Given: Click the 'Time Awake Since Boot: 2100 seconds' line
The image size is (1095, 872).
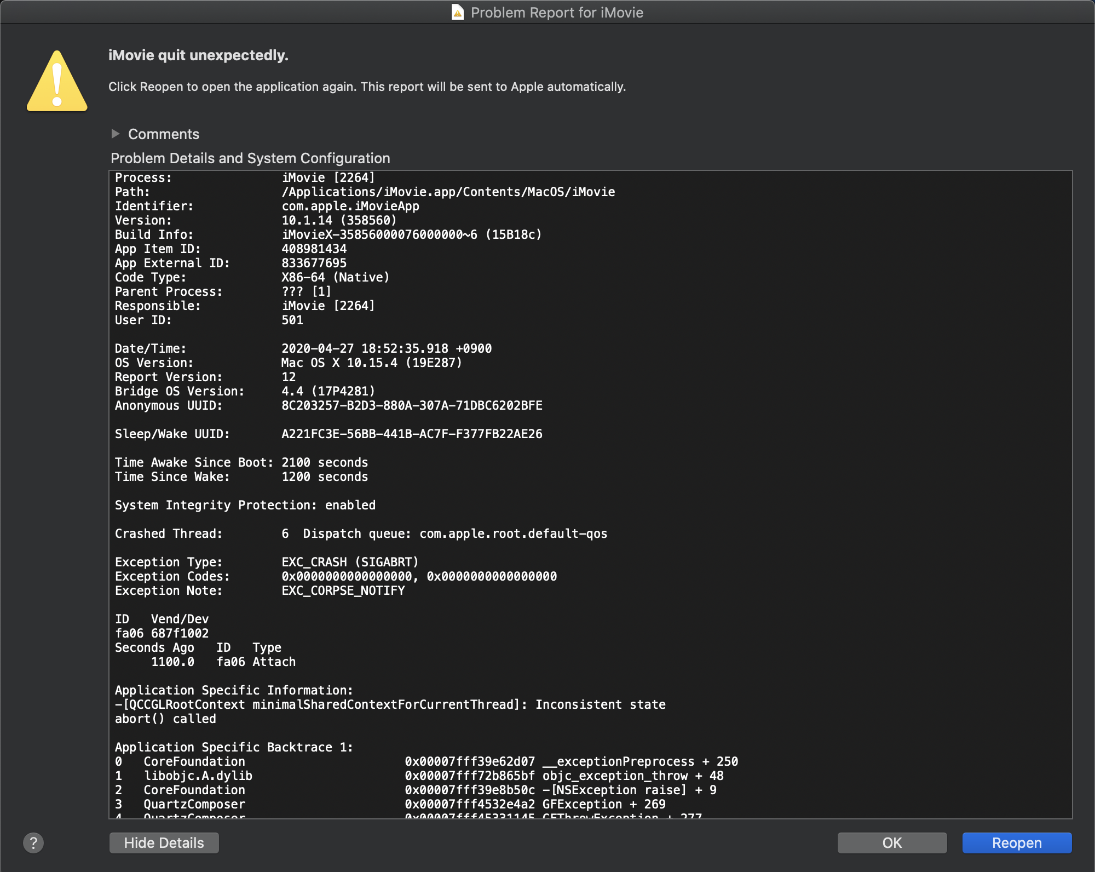Looking at the screenshot, I should [x=241, y=462].
